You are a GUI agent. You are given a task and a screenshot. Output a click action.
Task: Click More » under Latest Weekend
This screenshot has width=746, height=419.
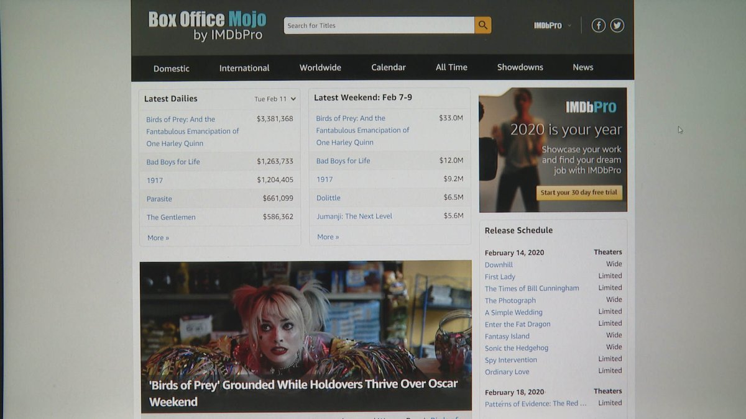tap(328, 237)
